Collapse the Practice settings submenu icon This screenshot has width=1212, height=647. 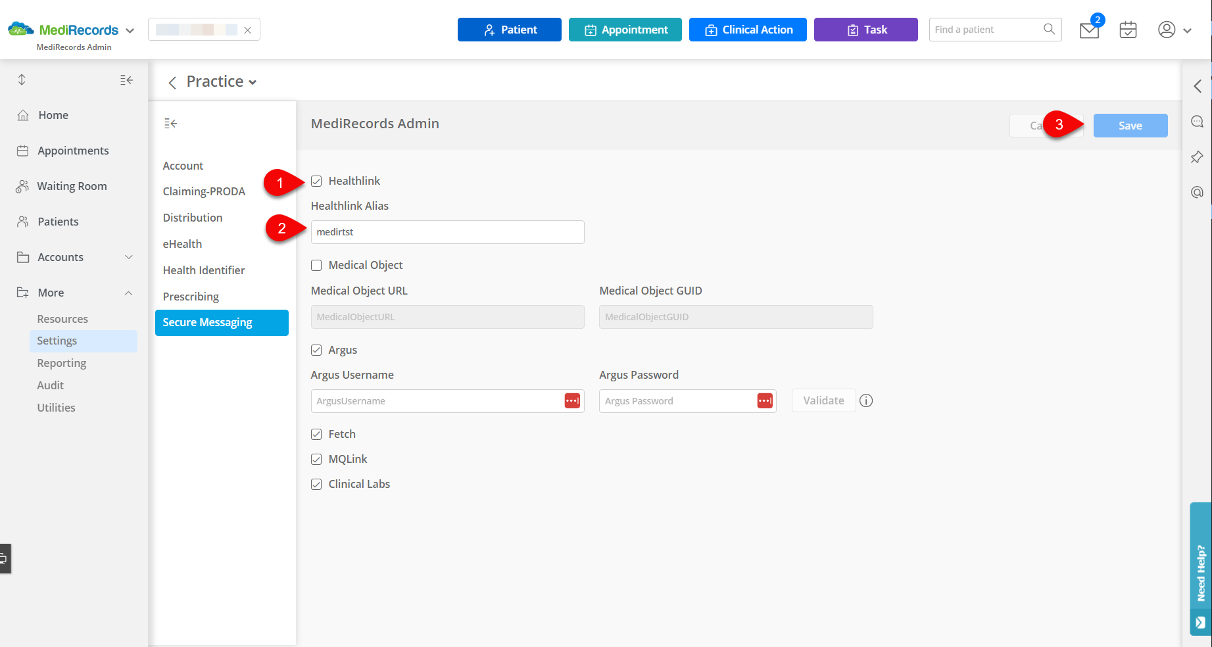click(x=171, y=123)
